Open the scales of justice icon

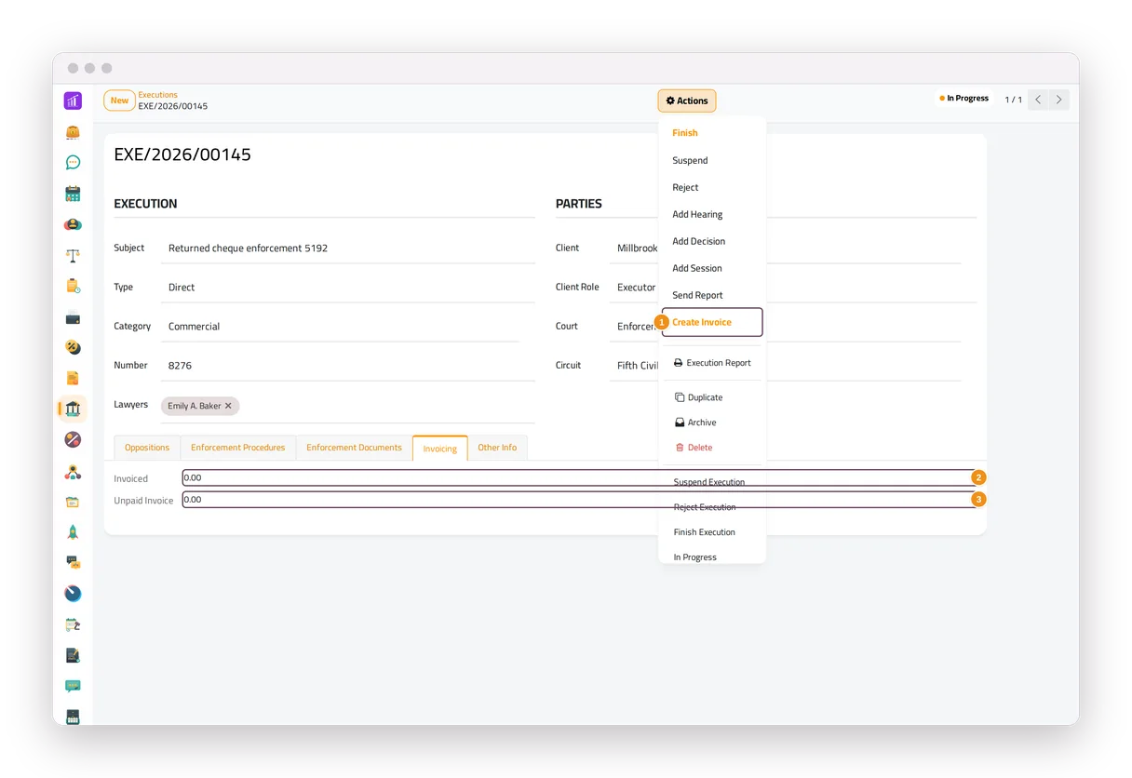click(x=73, y=255)
